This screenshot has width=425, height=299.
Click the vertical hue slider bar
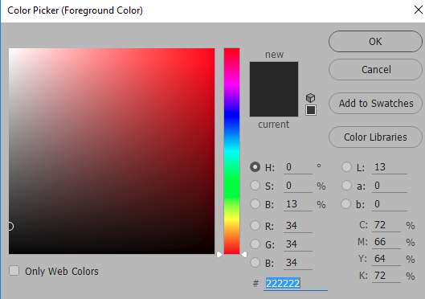point(231,151)
